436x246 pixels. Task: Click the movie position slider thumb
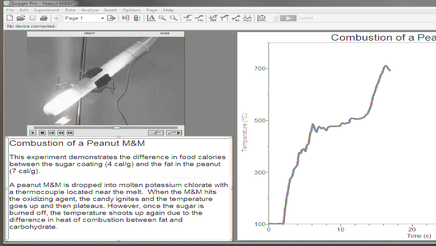117,128
